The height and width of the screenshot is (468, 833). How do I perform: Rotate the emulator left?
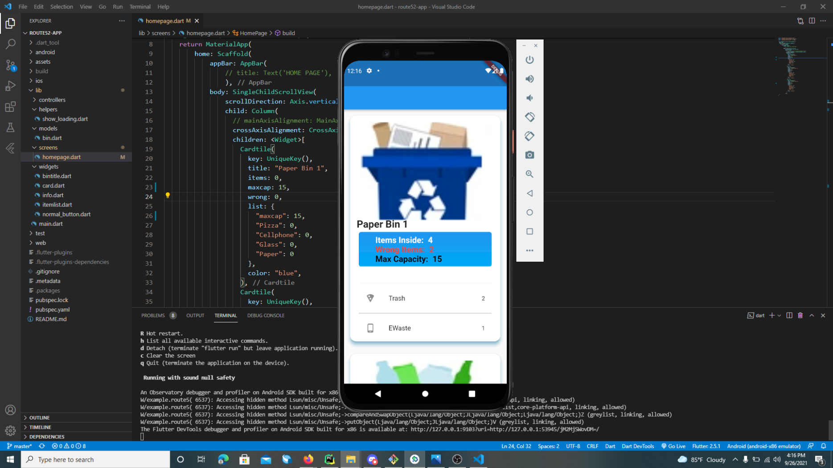point(529,117)
